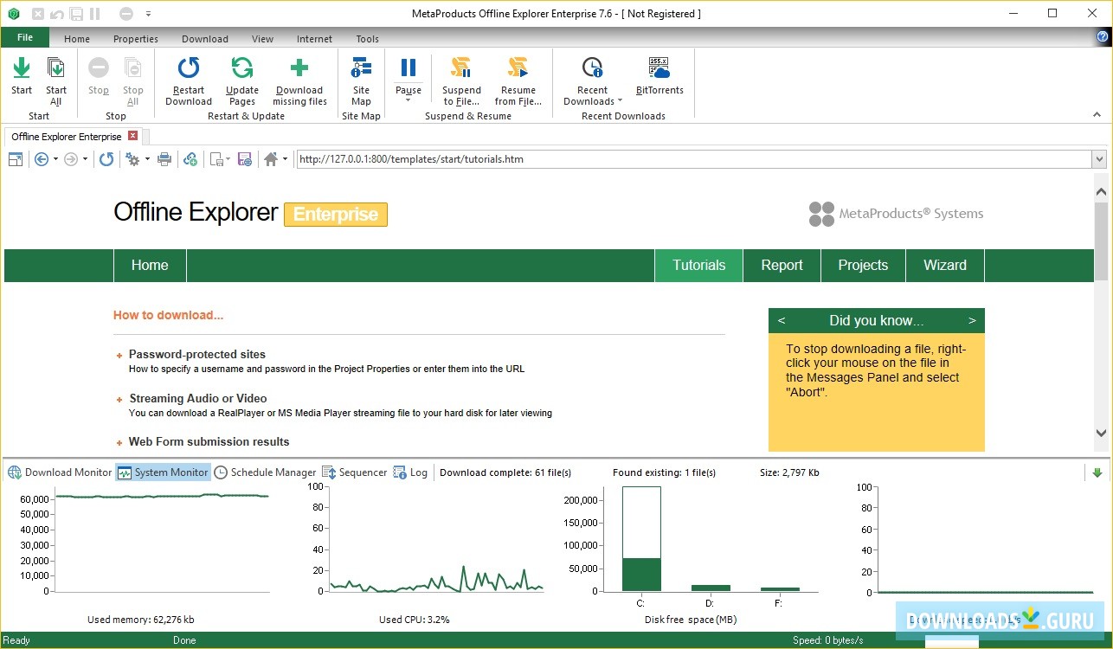The image size is (1113, 649).
Task: Click the page scrollbar down arrow
Action: click(1101, 433)
